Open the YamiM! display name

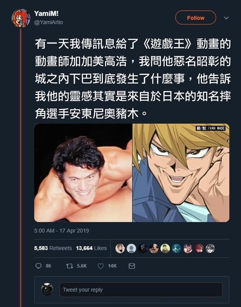(x=46, y=13)
